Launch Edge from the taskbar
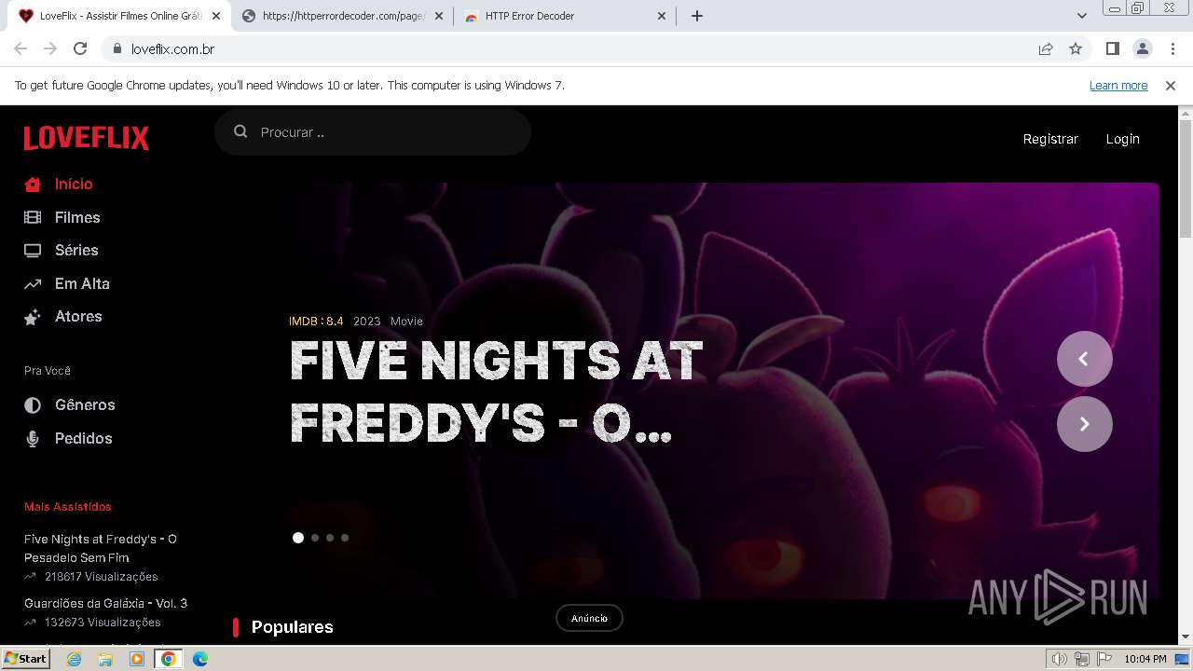Screen dimensions: 1193x671 point(199,659)
